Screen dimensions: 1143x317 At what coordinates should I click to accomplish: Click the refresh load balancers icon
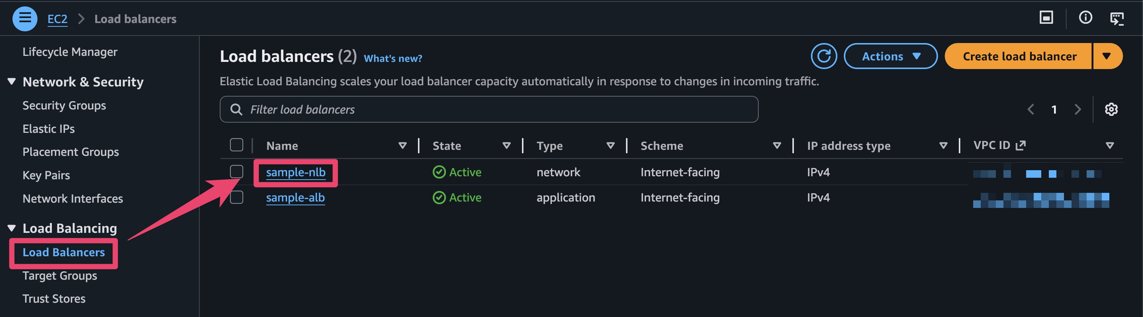[823, 56]
